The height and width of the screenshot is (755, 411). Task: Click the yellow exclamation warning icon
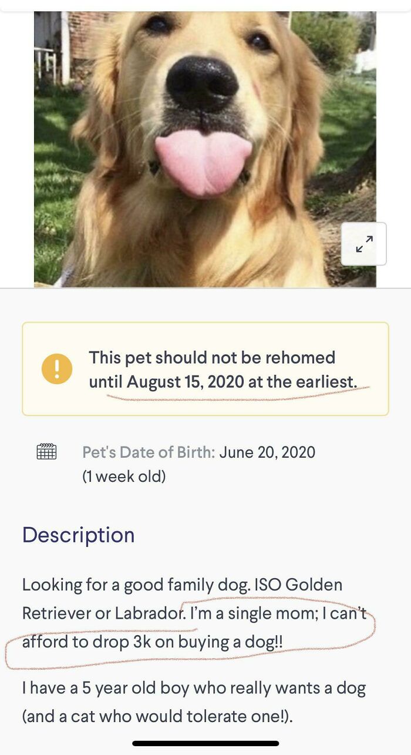56,368
